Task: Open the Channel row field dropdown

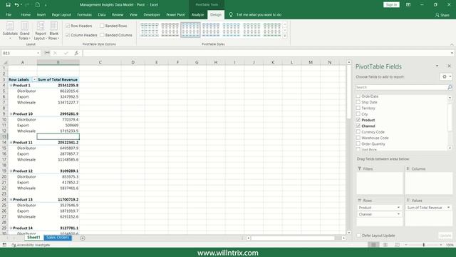Action: point(398,214)
